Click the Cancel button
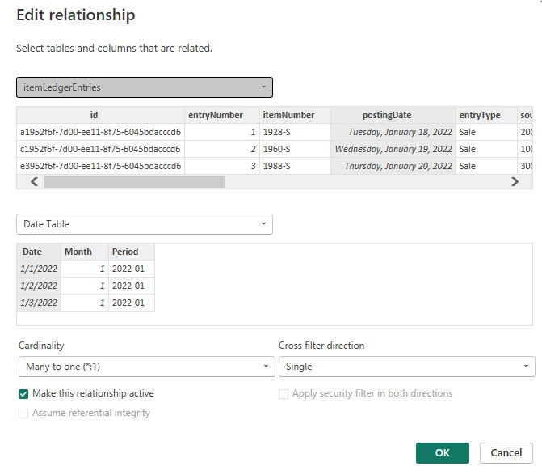 tap(506, 453)
